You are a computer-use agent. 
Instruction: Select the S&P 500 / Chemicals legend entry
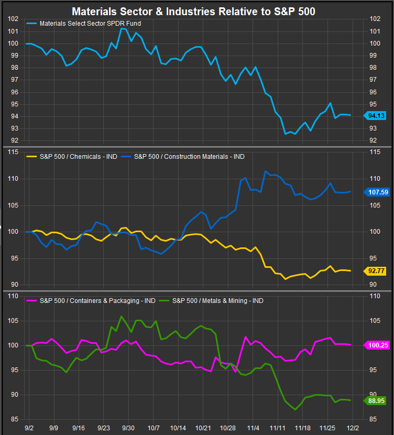79,157
